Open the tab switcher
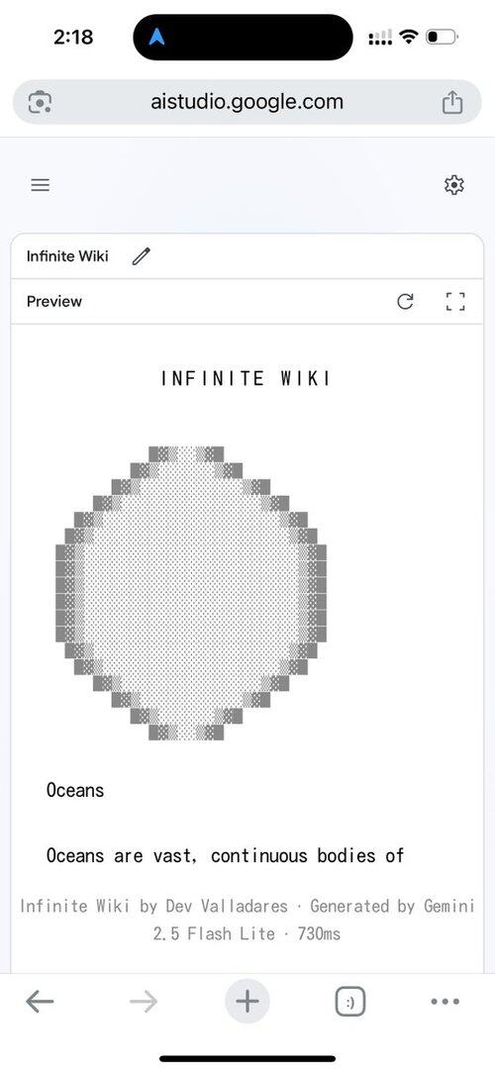The image size is (495, 1072). click(x=350, y=1003)
